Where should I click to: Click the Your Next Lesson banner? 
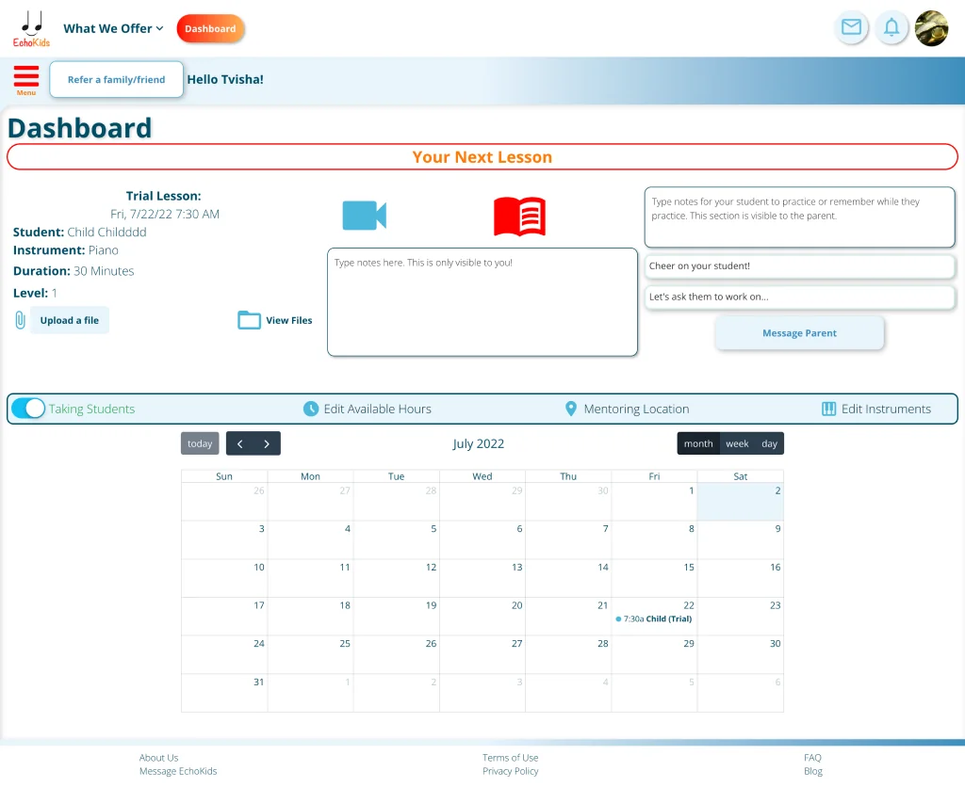[482, 157]
